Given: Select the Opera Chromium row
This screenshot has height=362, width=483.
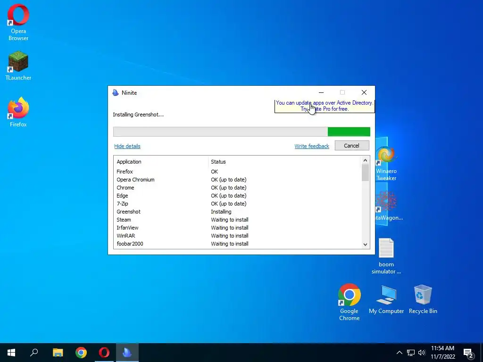Looking at the screenshot, I should [237, 180].
